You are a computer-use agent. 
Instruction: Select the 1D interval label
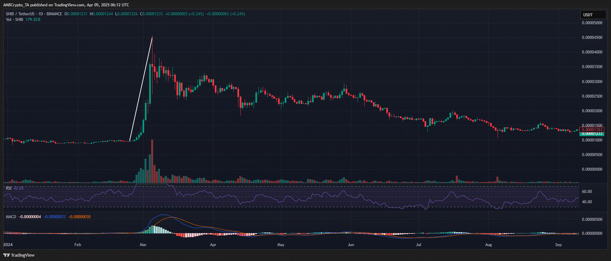click(41, 14)
